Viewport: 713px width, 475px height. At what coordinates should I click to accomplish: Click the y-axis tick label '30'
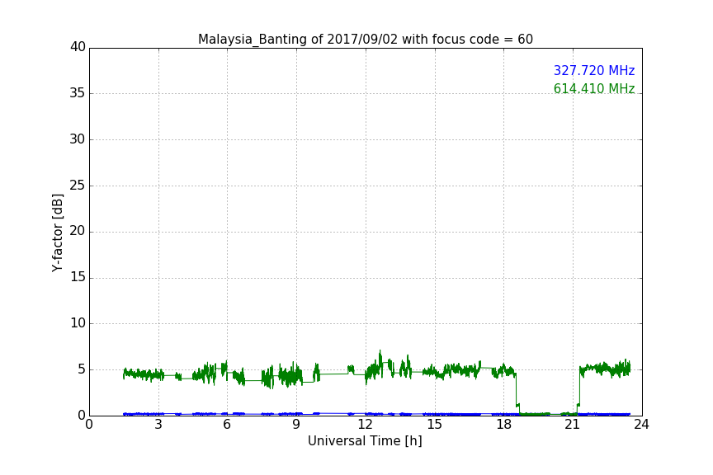[78, 139]
